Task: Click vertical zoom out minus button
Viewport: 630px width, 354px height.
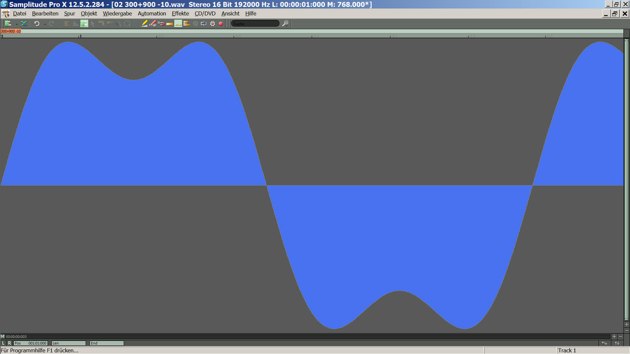Action: (627, 330)
